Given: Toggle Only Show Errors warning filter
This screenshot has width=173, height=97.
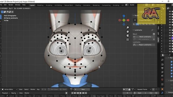Looking at the screenshot, I should [129, 89].
